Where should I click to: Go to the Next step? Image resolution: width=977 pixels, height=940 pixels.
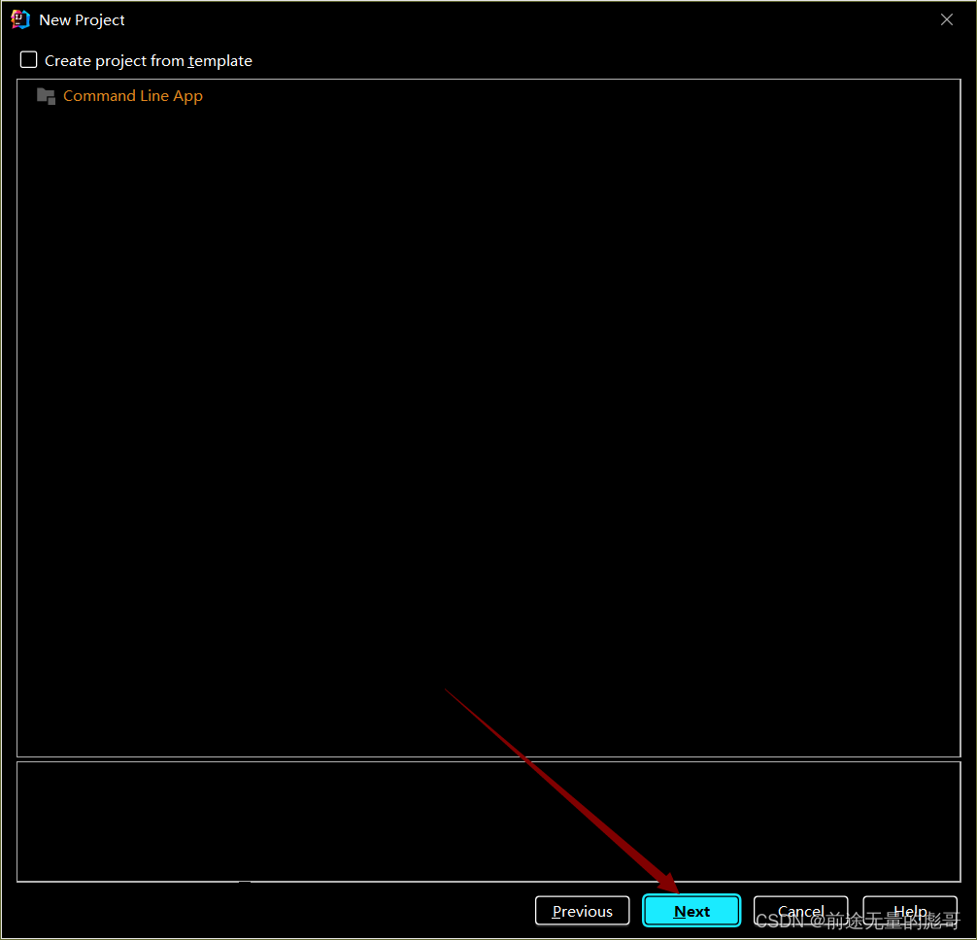coord(691,911)
